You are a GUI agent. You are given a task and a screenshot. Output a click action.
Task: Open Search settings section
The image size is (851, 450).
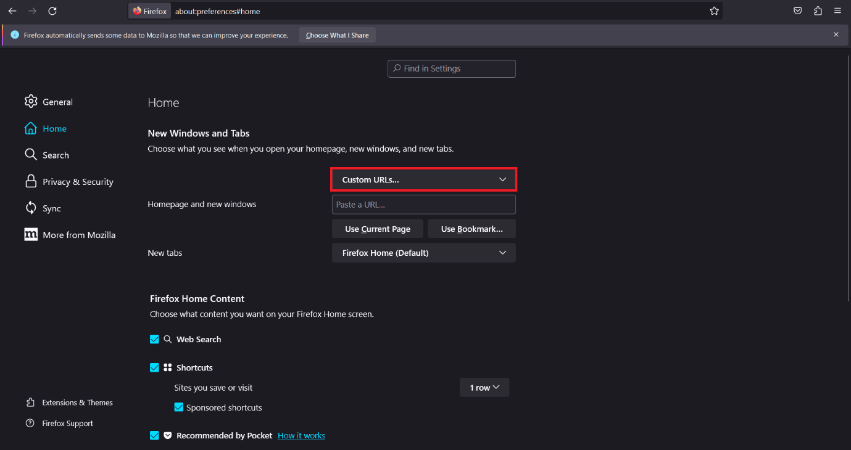point(56,155)
